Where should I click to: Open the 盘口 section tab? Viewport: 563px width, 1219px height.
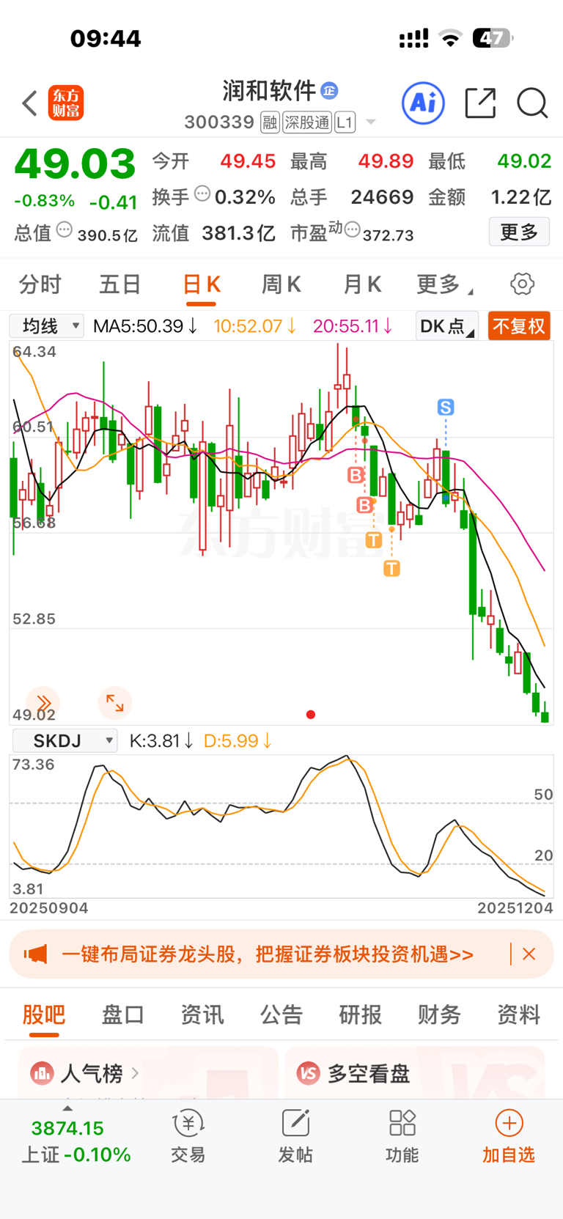(x=122, y=1014)
